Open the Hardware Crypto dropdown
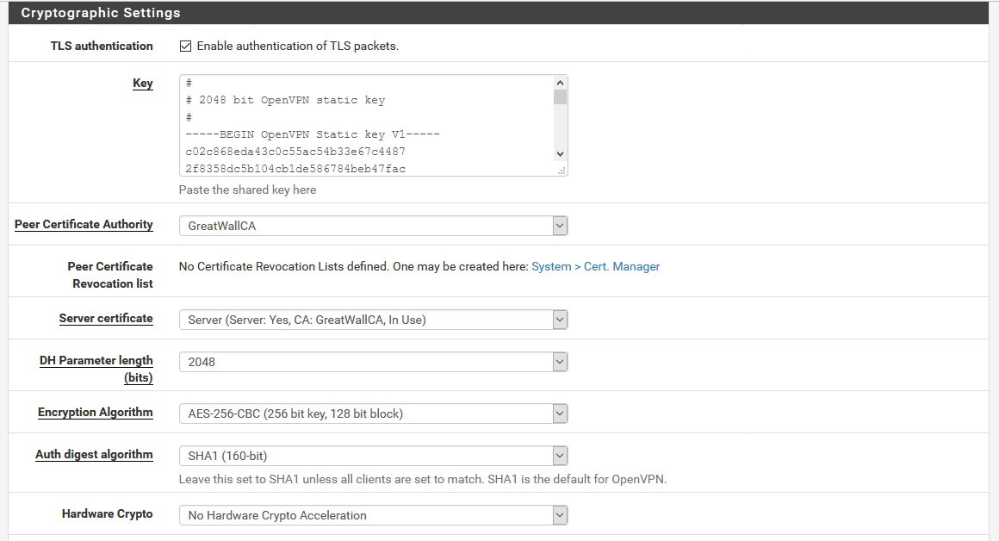 pos(374,515)
